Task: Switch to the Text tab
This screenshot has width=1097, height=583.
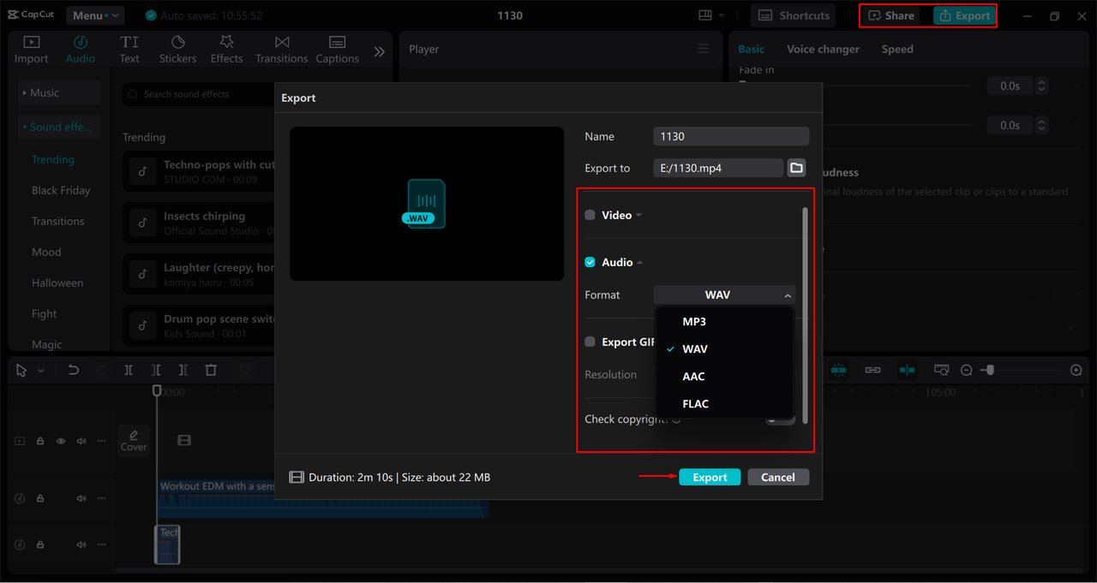Action: point(129,50)
